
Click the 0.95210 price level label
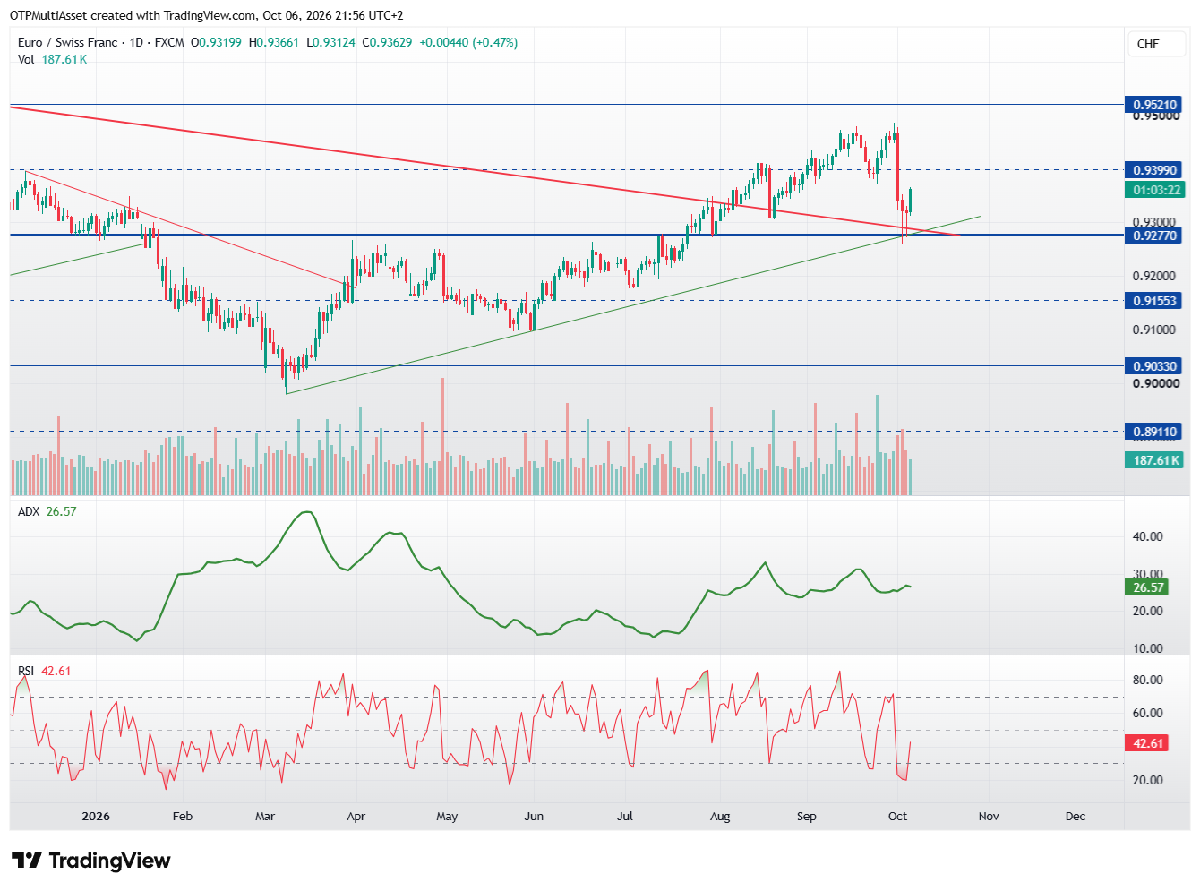coord(1154,105)
